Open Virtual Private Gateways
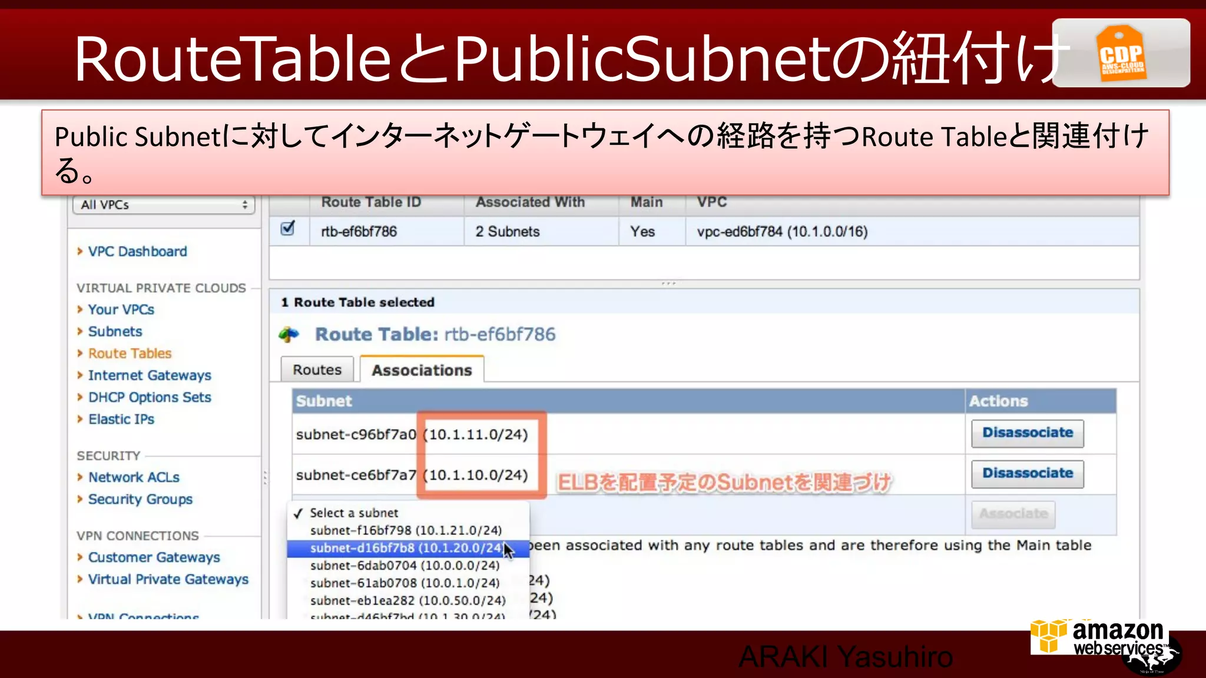The height and width of the screenshot is (678, 1206). (x=168, y=579)
